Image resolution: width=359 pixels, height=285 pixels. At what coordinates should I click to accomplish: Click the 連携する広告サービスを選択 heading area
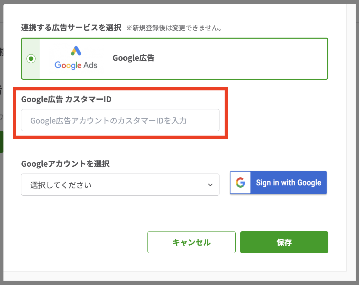pos(69,28)
